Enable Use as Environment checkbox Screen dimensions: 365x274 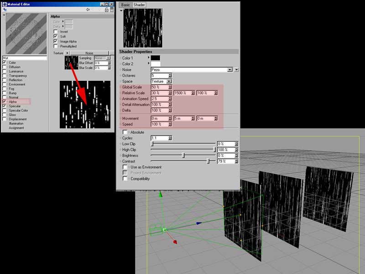(x=125, y=167)
